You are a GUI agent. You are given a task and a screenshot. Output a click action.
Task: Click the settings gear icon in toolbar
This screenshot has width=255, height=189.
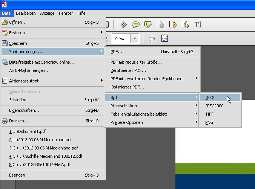pyautogui.click(x=123, y=24)
